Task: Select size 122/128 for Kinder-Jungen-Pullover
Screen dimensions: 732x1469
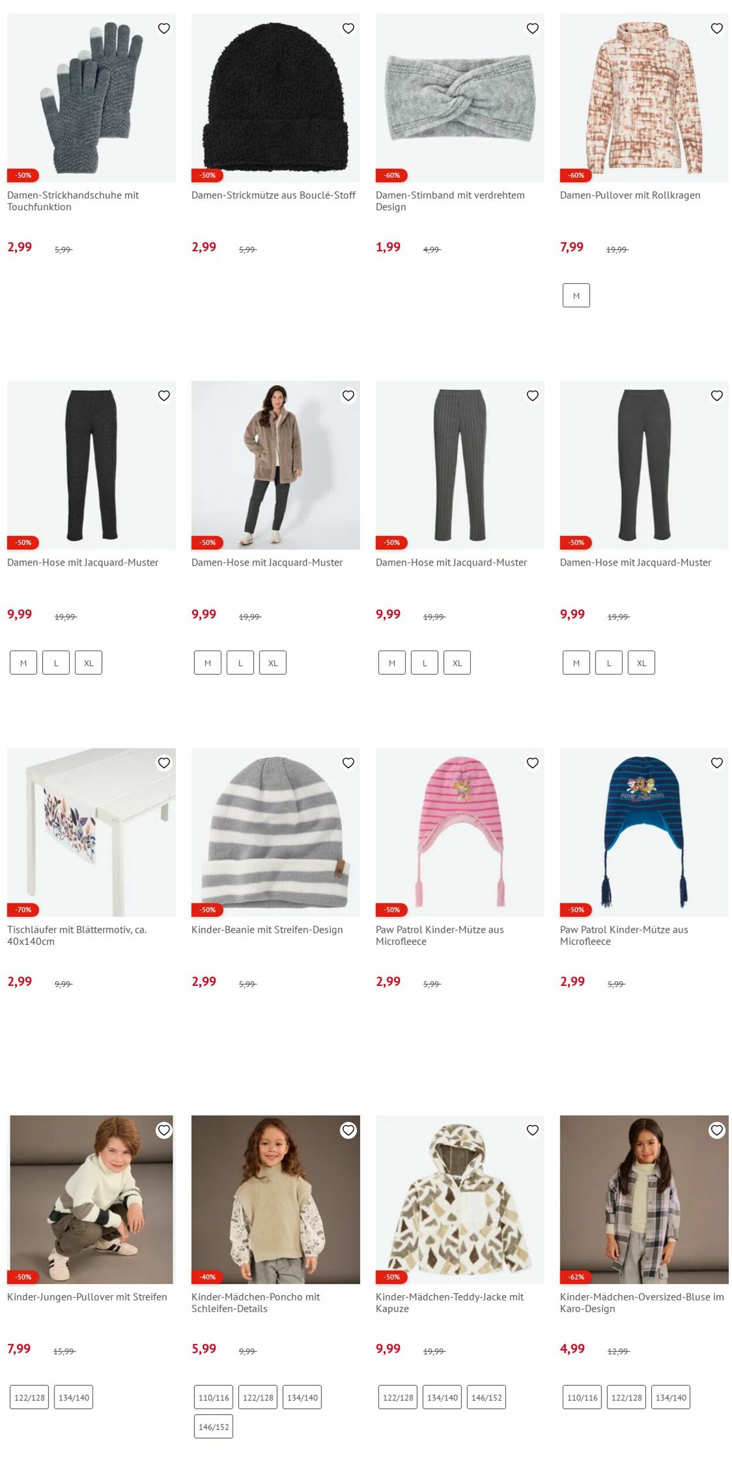Action: coord(29,1398)
